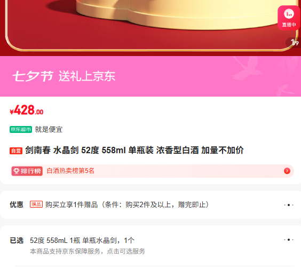Expand the 已选 row three-dot menu
The height and width of the screenshot is (268, 301).
289,240
